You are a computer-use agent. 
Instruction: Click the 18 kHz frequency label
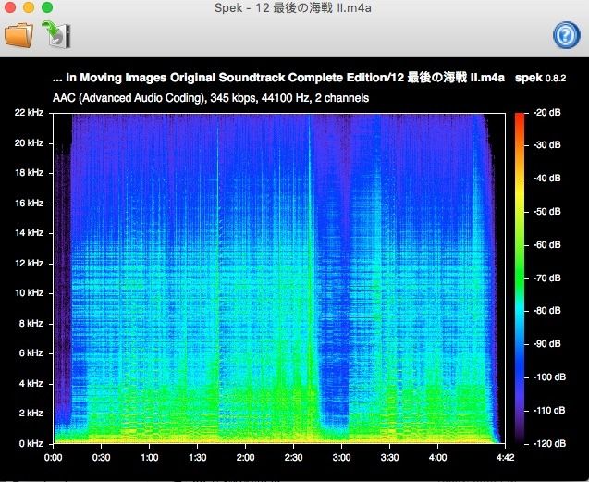pos(29,173)
